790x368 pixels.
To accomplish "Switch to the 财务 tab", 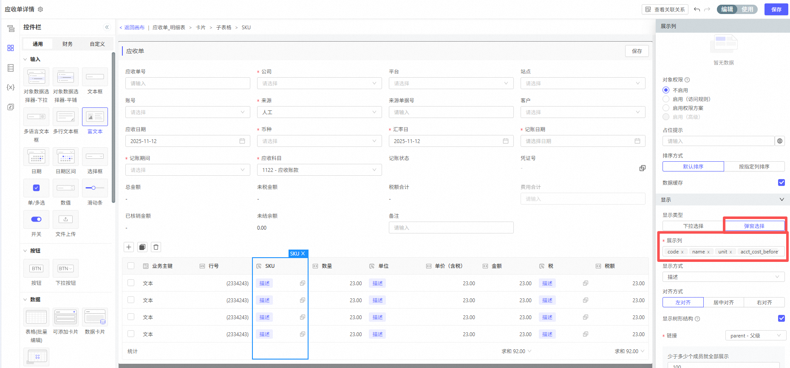I will pos(67,44).
